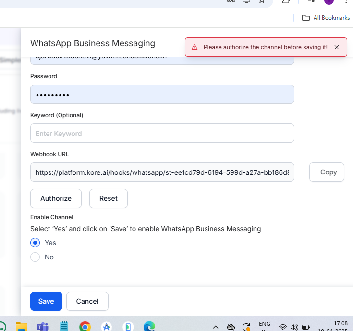The height and width of the screenshot is (331, 353).
Task: Click the cloud sync-off tray icon
Action: 231,327
